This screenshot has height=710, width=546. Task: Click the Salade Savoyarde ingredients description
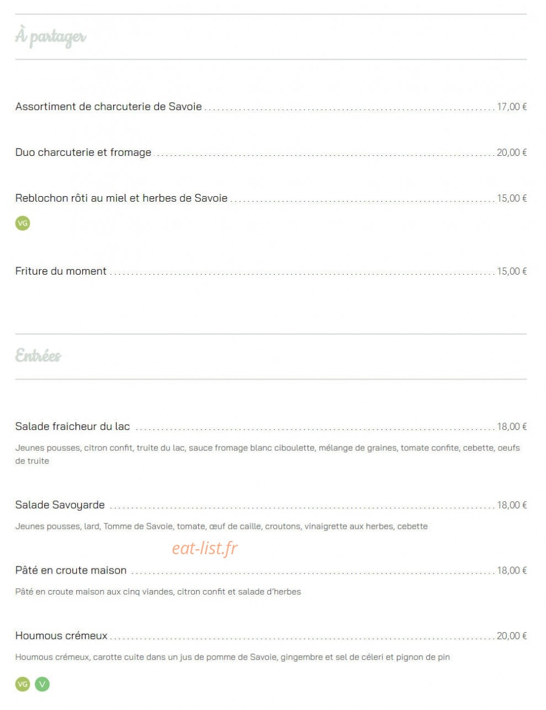(x=221, y=526)
